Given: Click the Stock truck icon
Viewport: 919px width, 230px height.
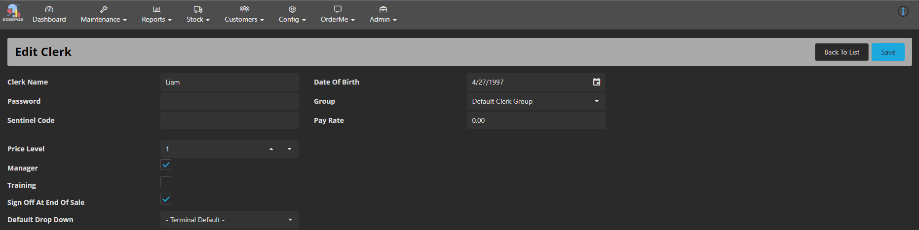Looking at the screenshot, I should (x=198, y=9).
